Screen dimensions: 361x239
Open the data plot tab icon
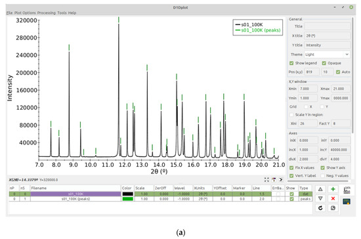(347, 190)
